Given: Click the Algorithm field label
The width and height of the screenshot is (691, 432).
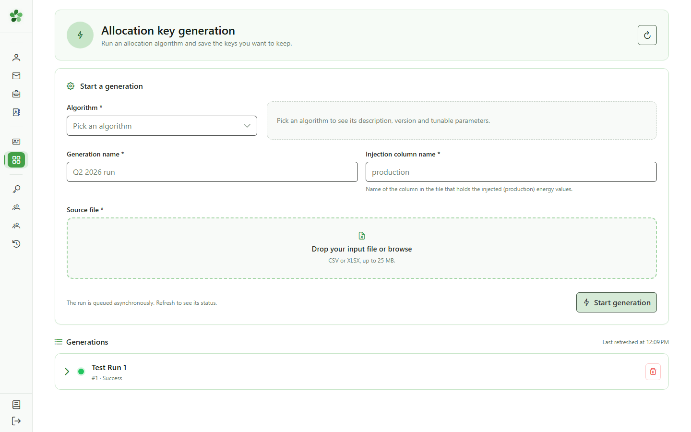Looking at the screenshot, I should (84, 108).
